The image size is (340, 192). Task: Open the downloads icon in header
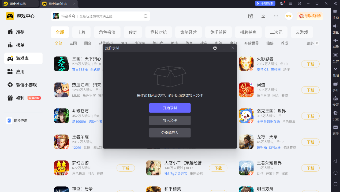[x=263, y=16]
